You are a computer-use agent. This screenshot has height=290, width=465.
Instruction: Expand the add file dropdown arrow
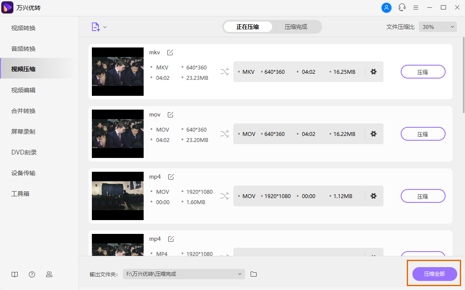105,27
